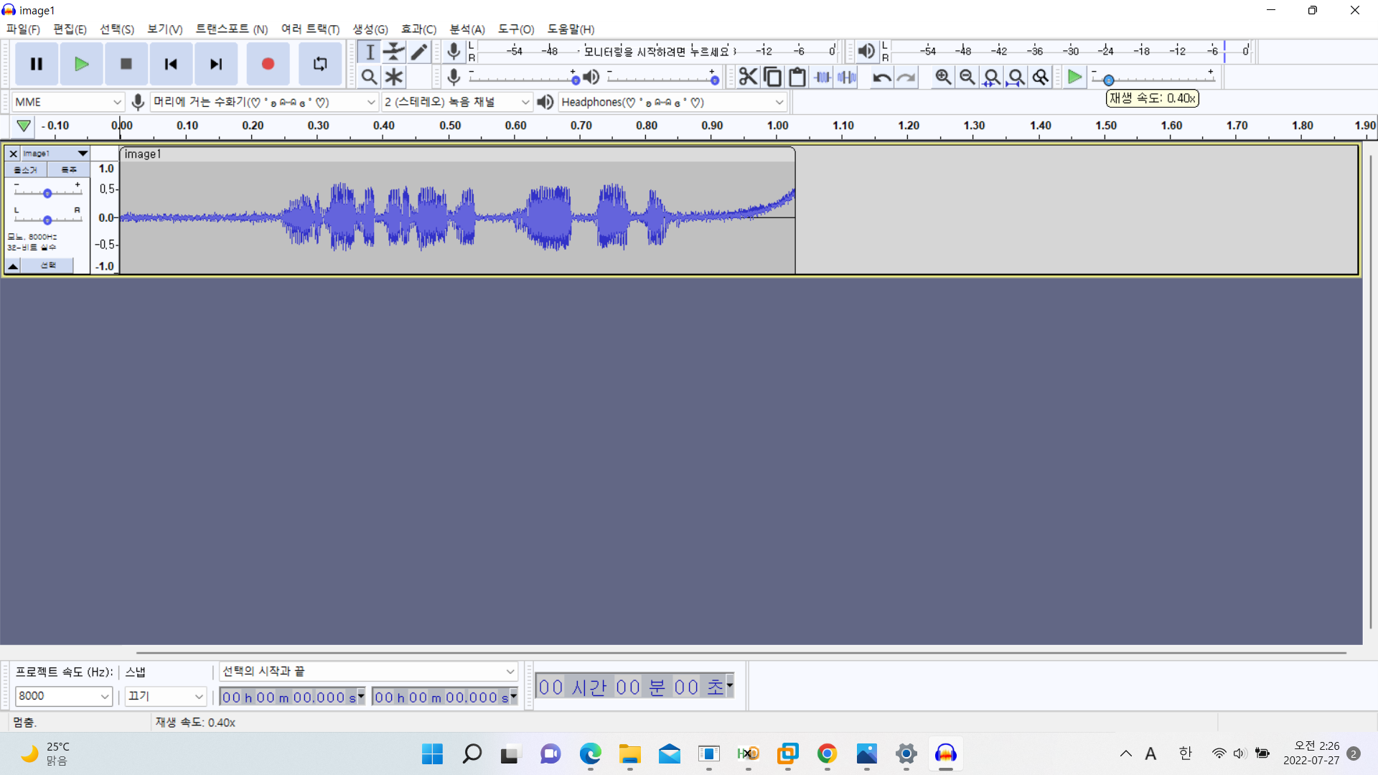
Task: Open the 트랜스포트(N) menu
Action: point(231,29)
